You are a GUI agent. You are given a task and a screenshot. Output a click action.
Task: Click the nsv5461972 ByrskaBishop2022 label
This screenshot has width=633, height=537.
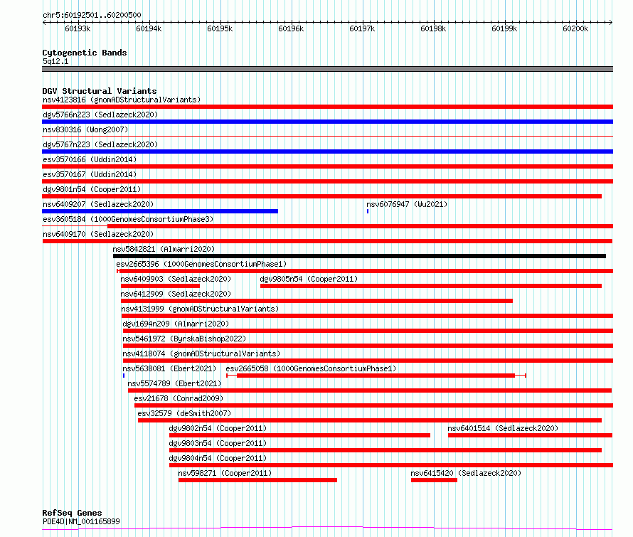coord(184,339)
